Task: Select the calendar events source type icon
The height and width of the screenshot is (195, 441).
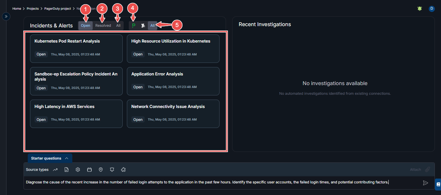Action: pos(89,170)
